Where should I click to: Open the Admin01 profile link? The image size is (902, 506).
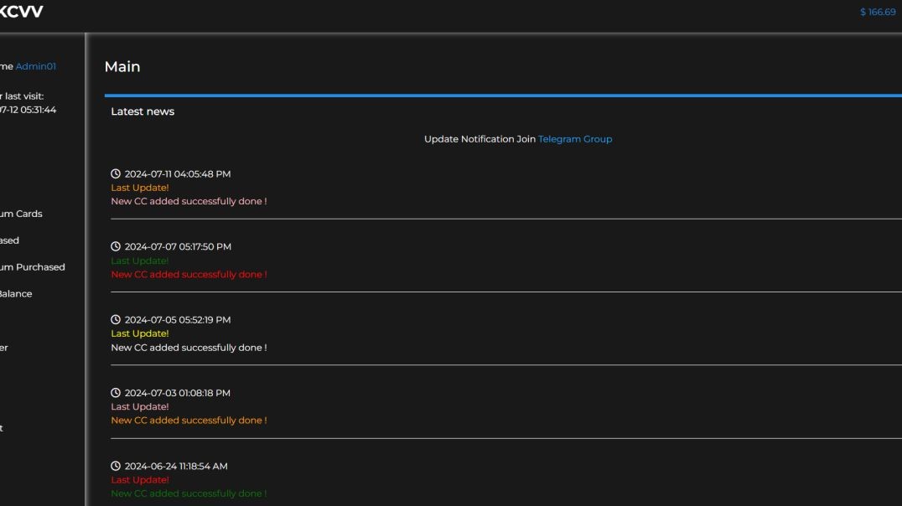pos(36,66)
